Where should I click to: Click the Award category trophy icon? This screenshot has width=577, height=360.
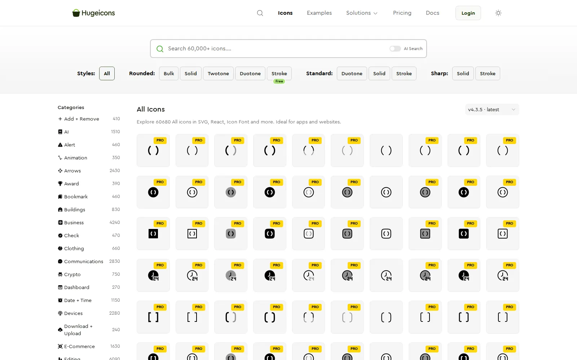(x=60, y=184)
